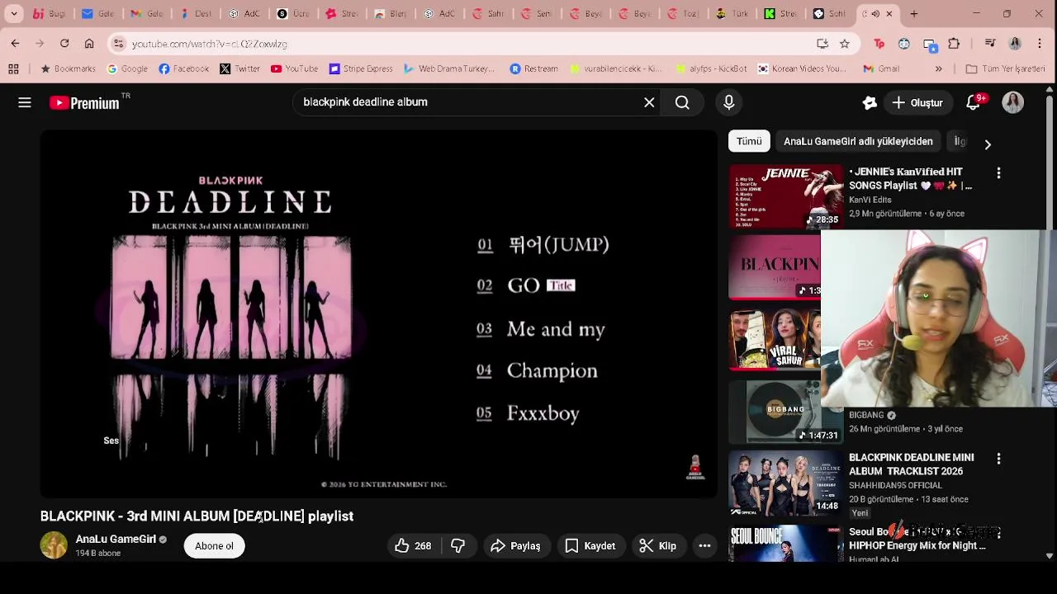Open the Chrome profile avatar
The image size is (1057, 594).
[1015, 44]
